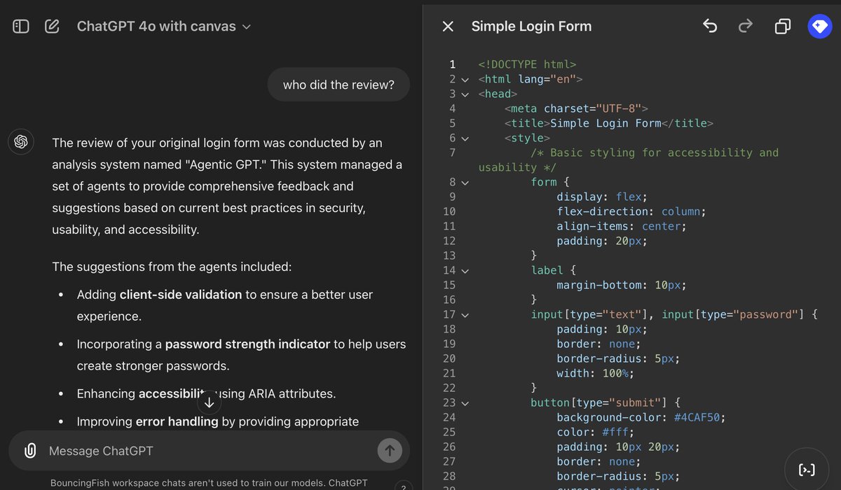The height and width of the screenshot is (490, 841).
Task: Click the "who did the review?" message bubble
Action: coord(339,85)
